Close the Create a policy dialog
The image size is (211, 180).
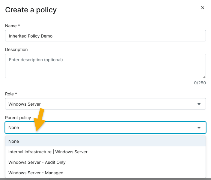203,8
